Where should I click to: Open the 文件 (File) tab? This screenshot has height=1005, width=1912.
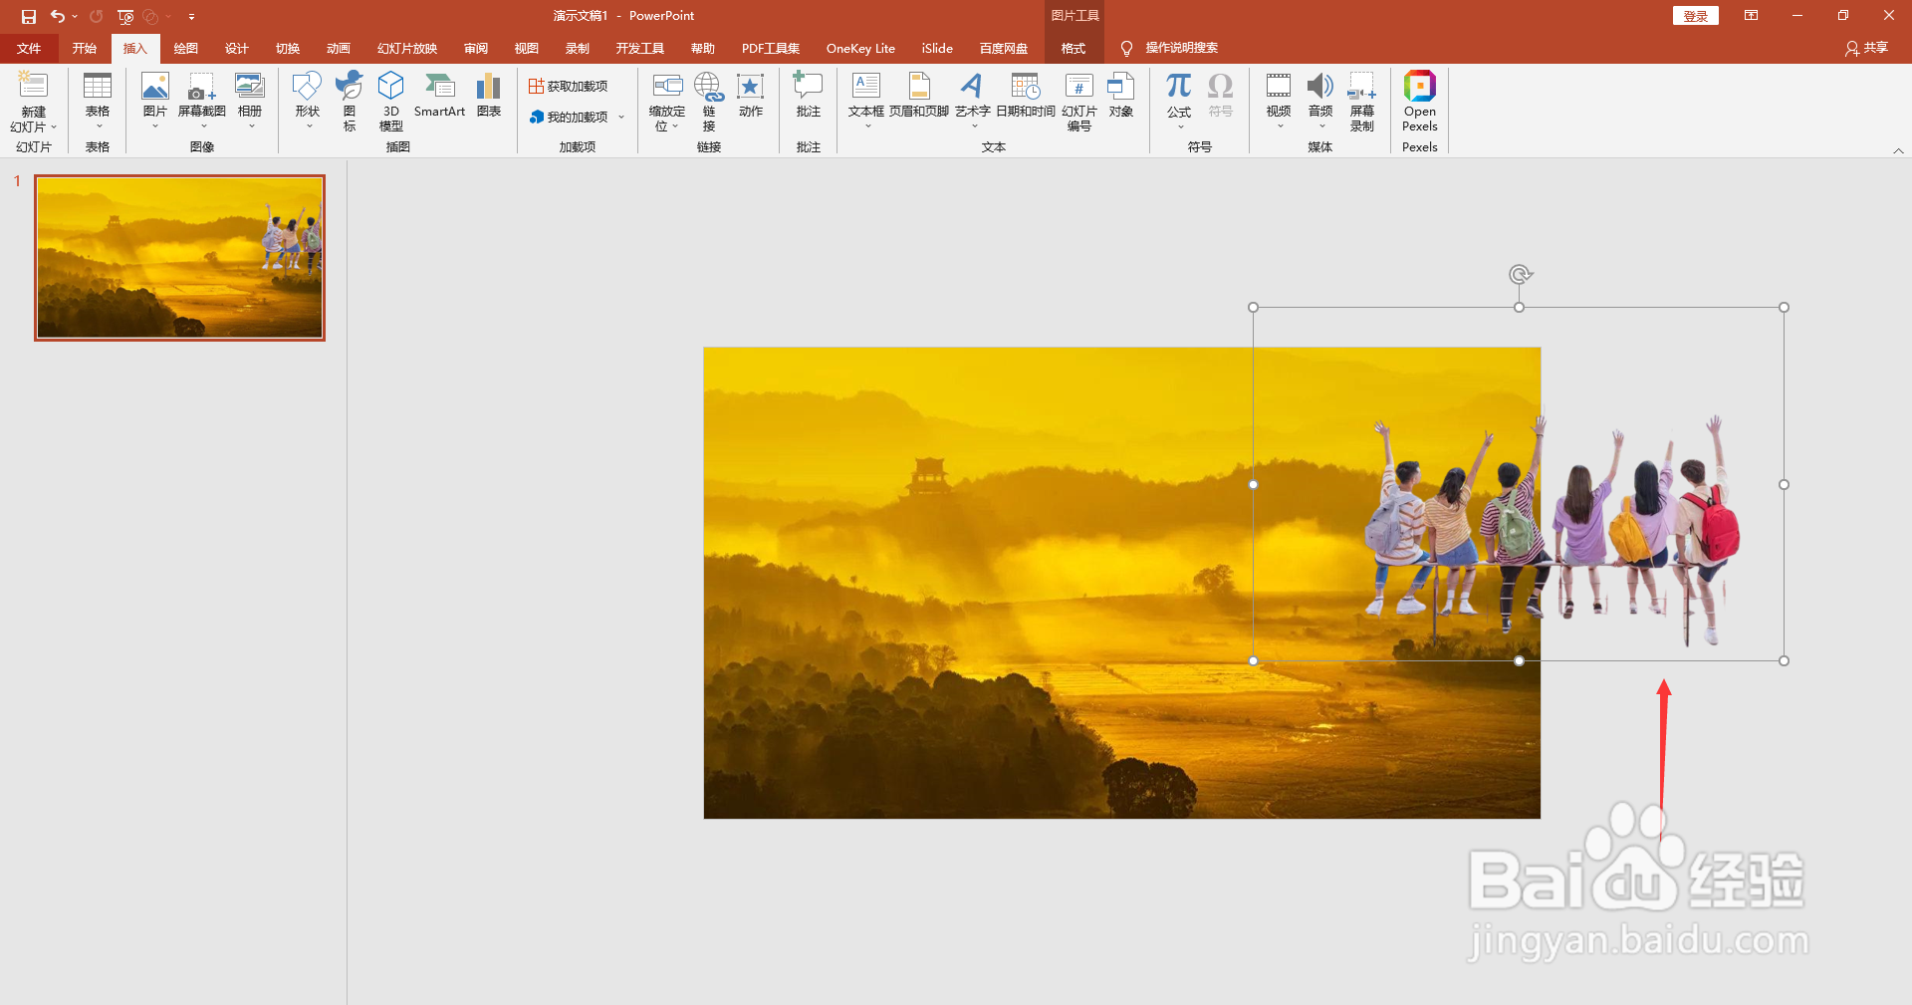click(x=29, y=49)
